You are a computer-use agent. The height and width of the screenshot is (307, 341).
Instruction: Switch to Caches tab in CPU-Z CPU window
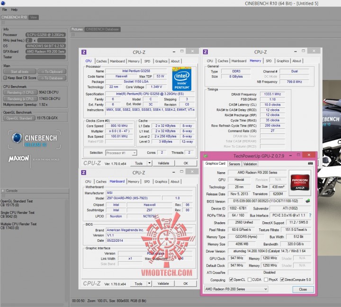click(x=101, y=61)
